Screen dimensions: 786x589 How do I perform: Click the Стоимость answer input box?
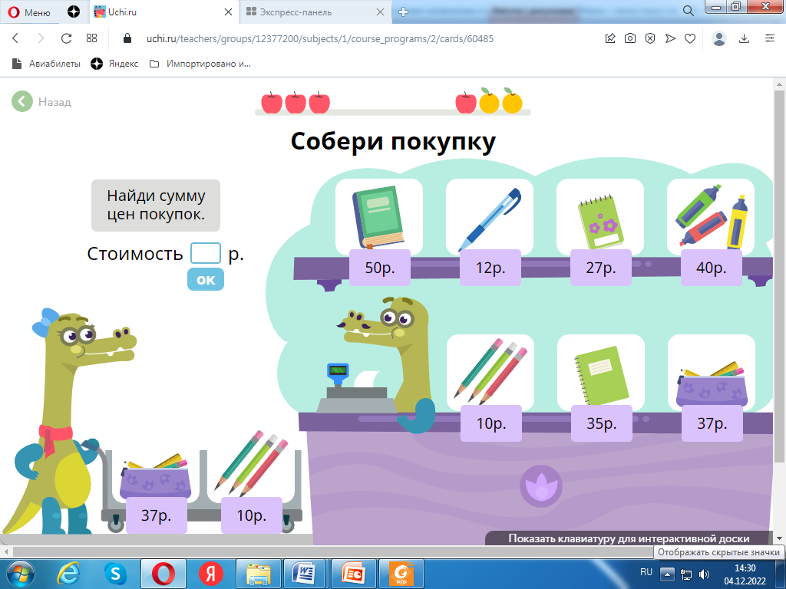click(x=205, y=253)
